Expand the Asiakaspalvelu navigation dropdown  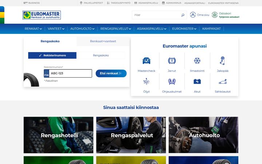[151, 29]
